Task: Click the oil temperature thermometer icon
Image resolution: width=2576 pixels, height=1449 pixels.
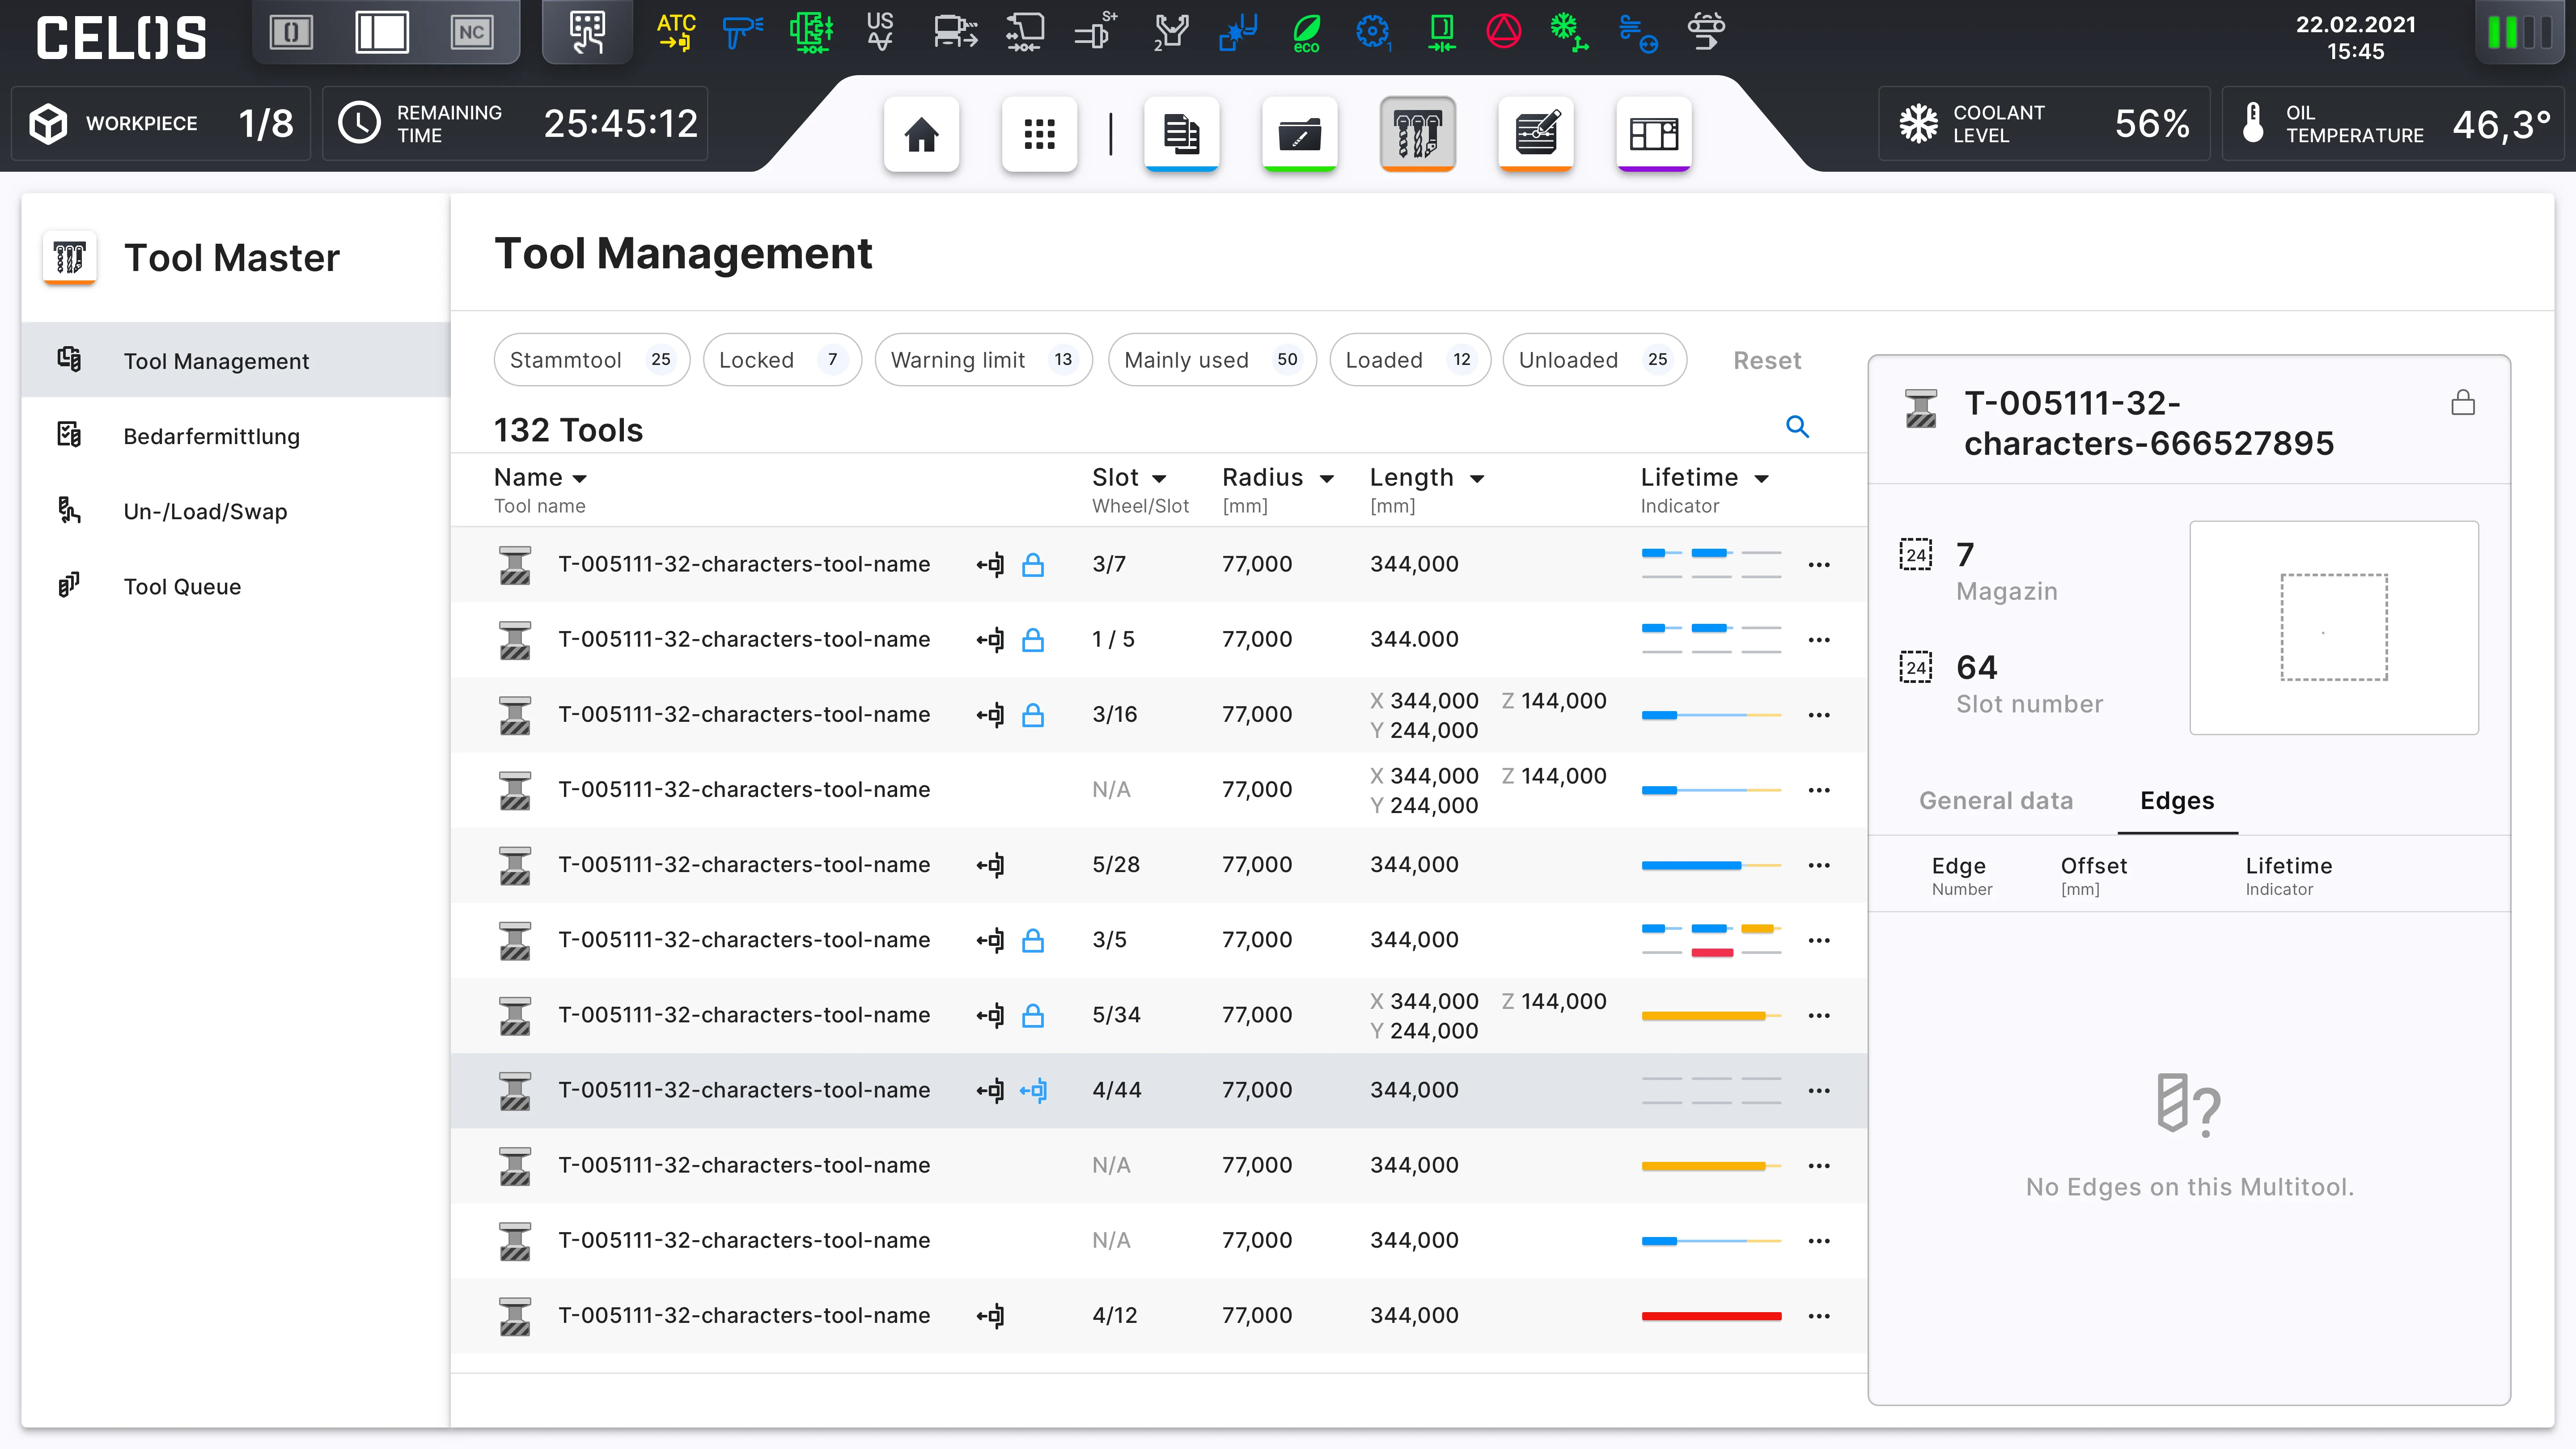Action: pos(2253,123)
